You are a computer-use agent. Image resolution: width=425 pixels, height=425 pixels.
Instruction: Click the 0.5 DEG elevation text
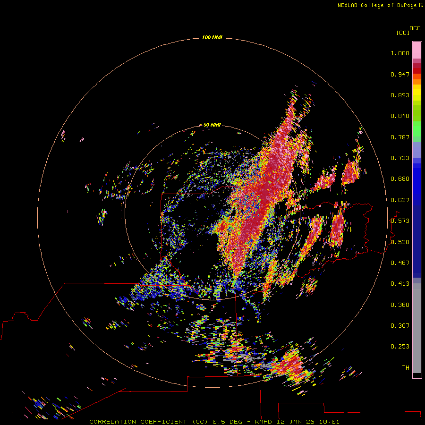coord(228,422)
